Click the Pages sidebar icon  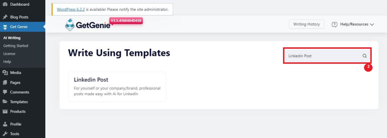pyautogui.click(x=5, y=82)
